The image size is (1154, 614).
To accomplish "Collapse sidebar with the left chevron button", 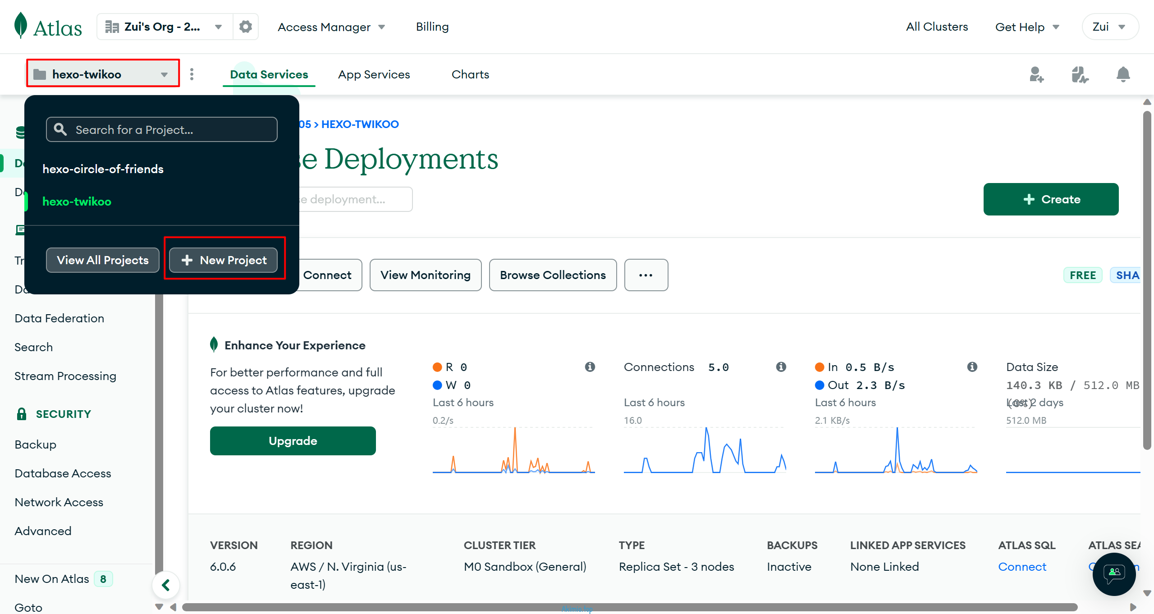I will click(x=165, y=585).
